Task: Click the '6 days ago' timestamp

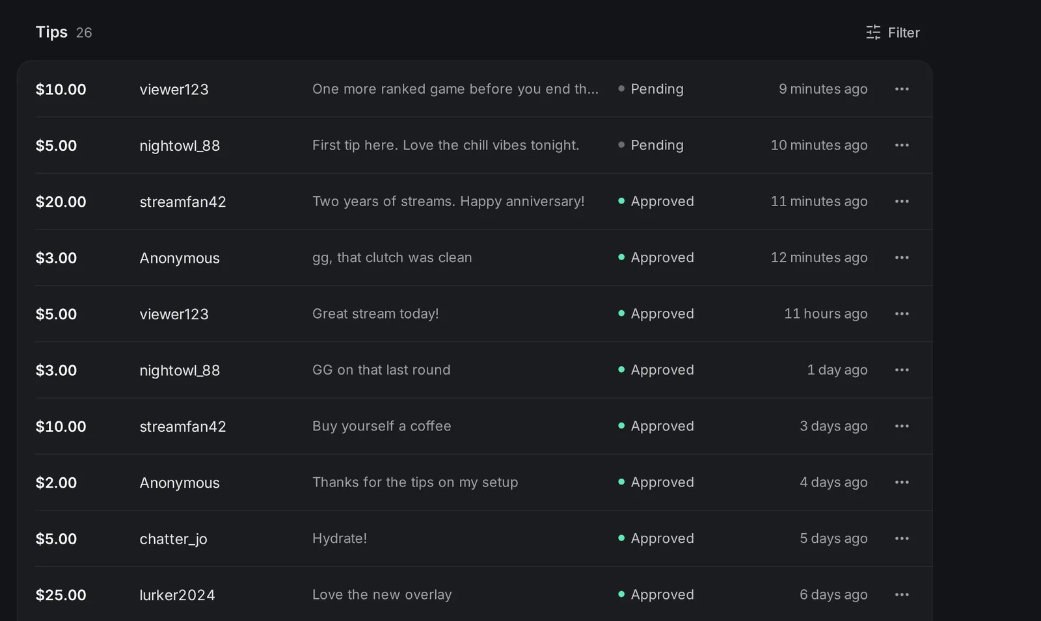Action: click(x=833, y=594)
